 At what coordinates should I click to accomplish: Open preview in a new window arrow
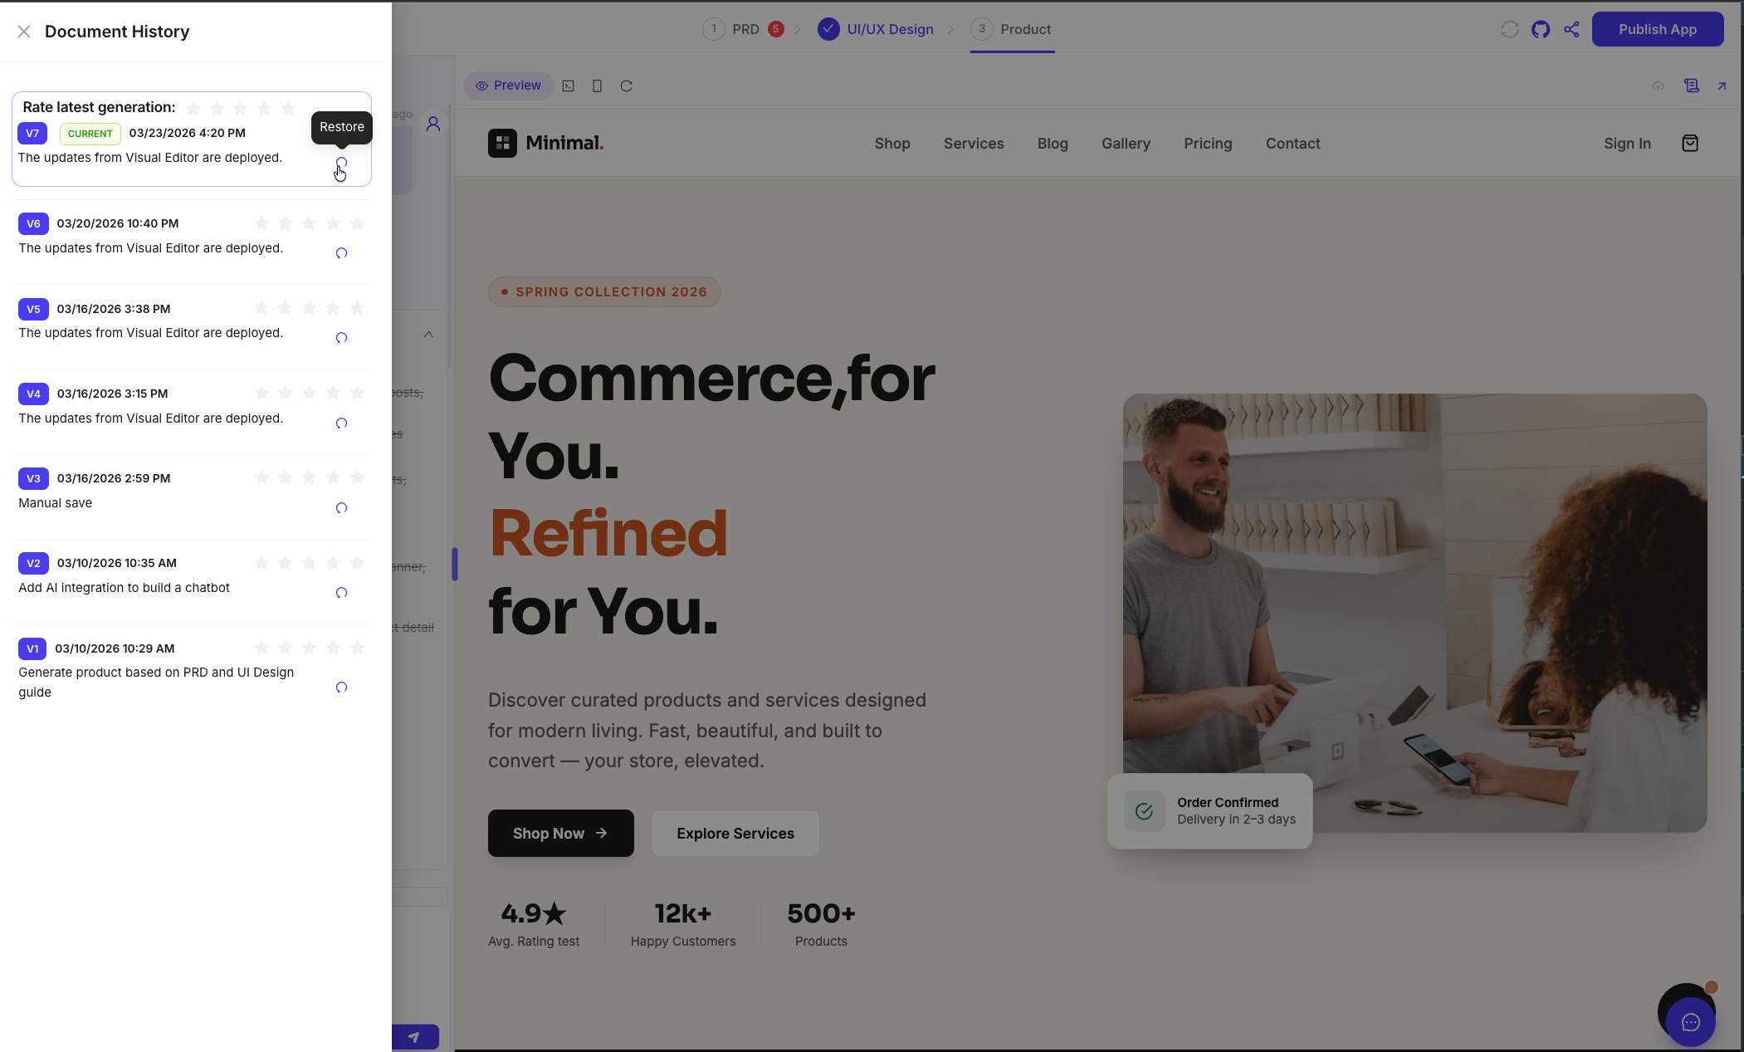1722,86
